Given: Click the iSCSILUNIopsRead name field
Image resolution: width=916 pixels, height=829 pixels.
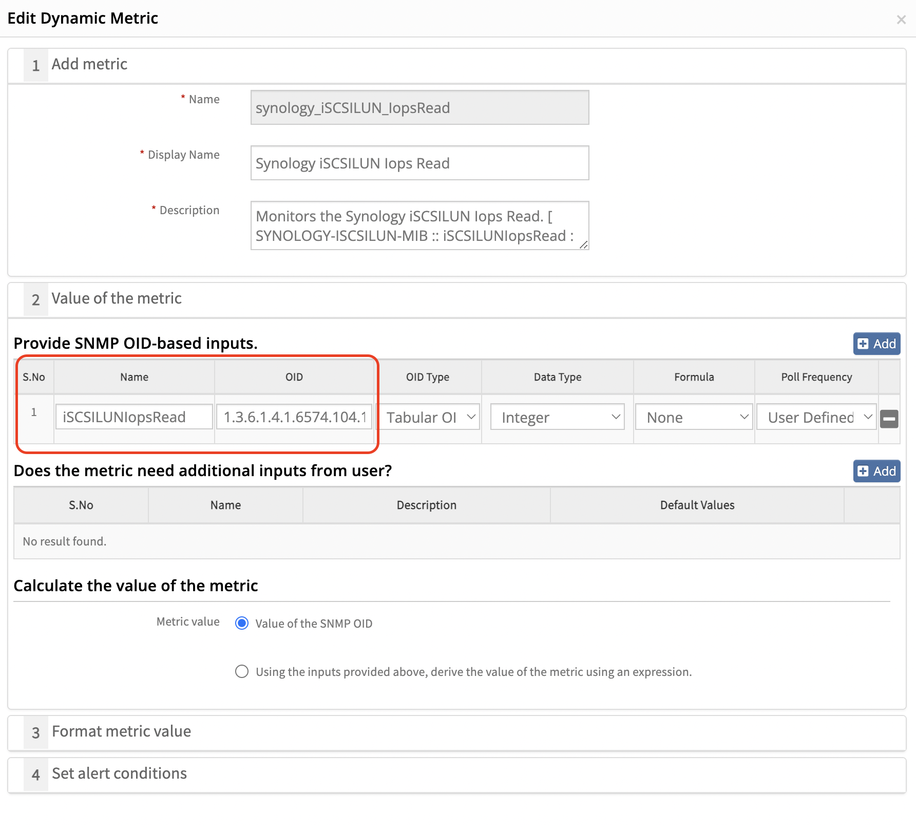Looking at the screenshot, I should pyautogui.click(x=134, y=417).
